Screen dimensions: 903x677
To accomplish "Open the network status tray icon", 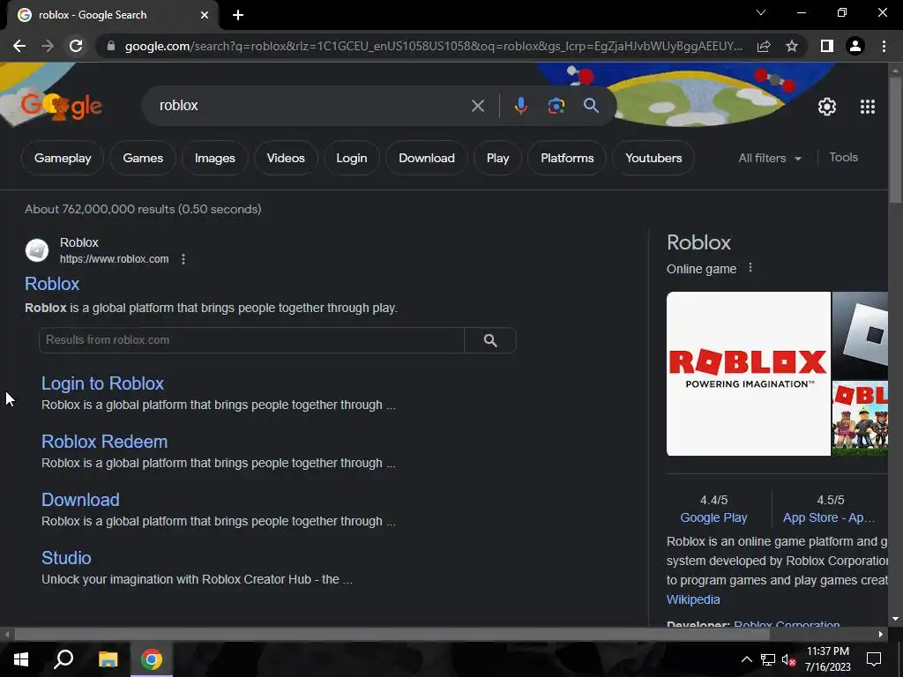I will 768,659.
